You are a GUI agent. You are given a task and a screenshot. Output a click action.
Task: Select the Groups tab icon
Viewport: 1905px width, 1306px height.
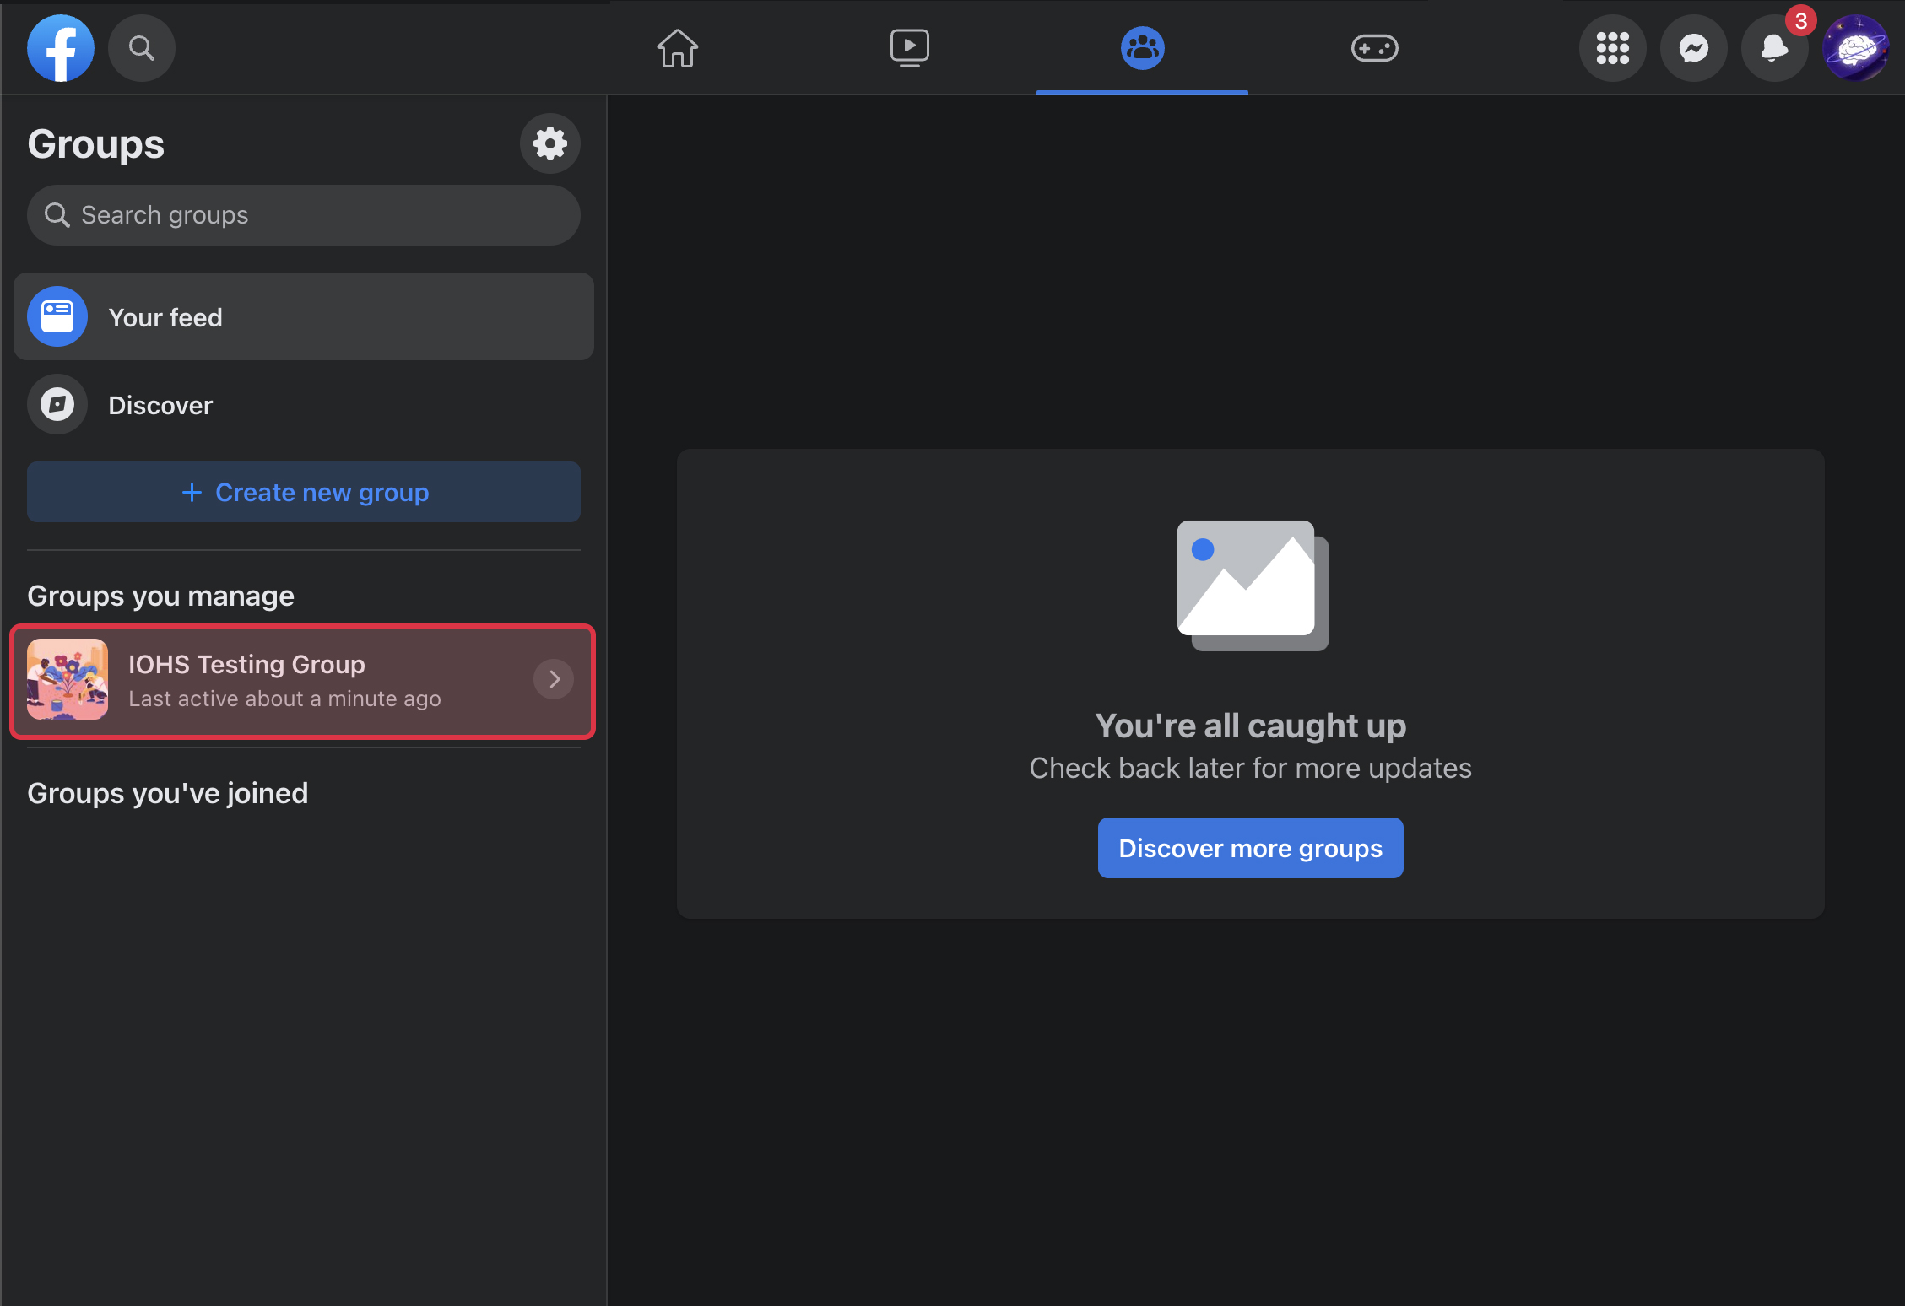tap(1142, 48)
